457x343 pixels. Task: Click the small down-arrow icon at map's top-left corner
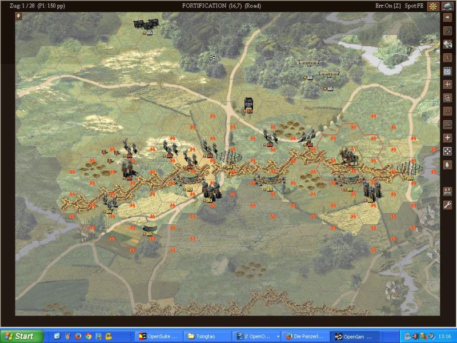[x=19, y=16]
